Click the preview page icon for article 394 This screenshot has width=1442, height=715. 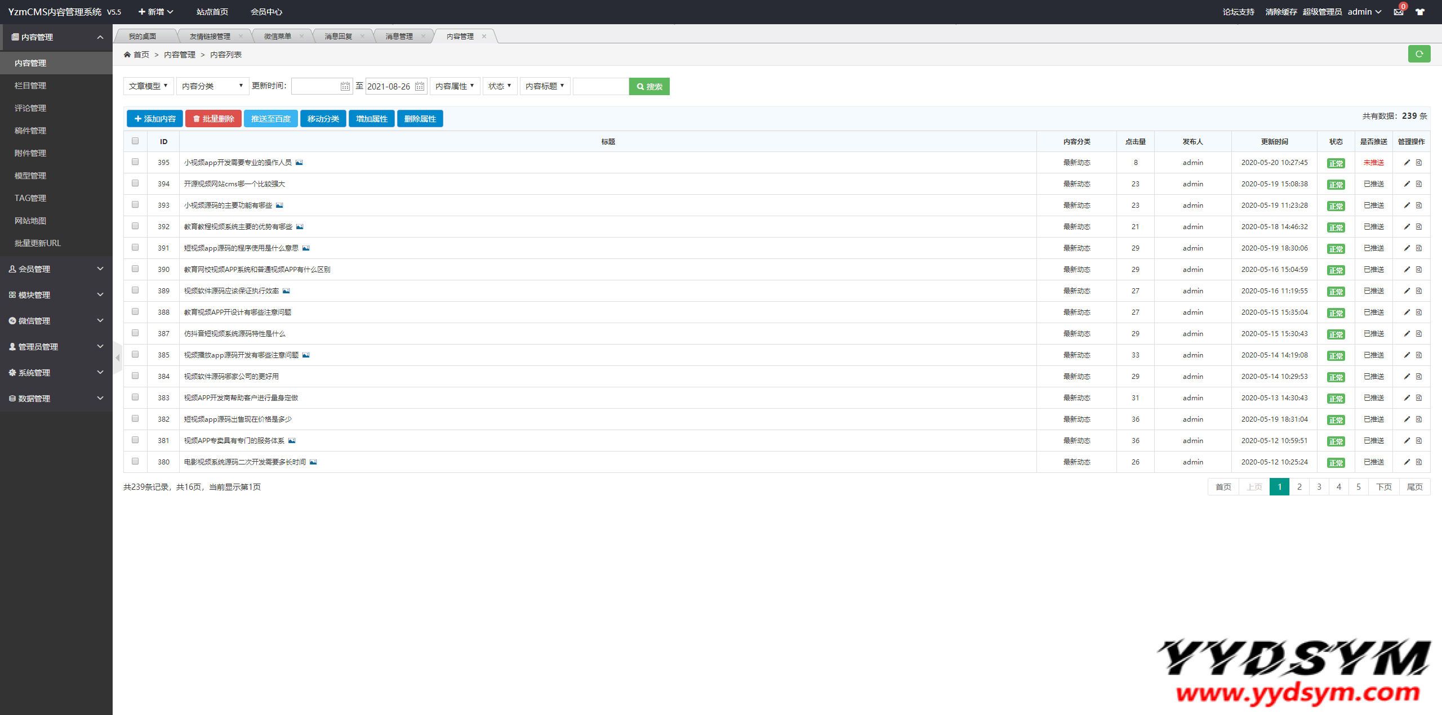pyautogui.click(x=1419, y=184)
